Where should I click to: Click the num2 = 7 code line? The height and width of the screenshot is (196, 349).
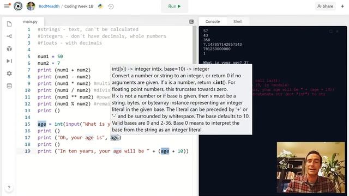pos(49,63)
